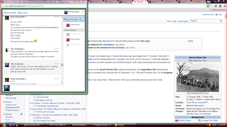Open View history tab on Wikipedia

pyautogui.click(x=183, y=21)
